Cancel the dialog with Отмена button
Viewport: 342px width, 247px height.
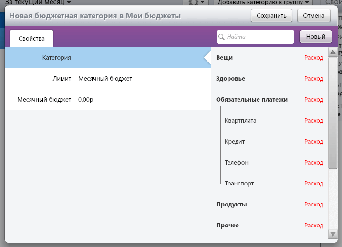(x=314, y=15)
